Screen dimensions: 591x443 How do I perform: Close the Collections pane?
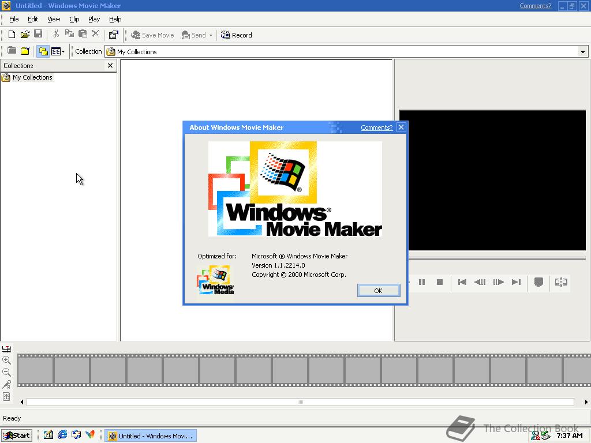click(110, 66)
